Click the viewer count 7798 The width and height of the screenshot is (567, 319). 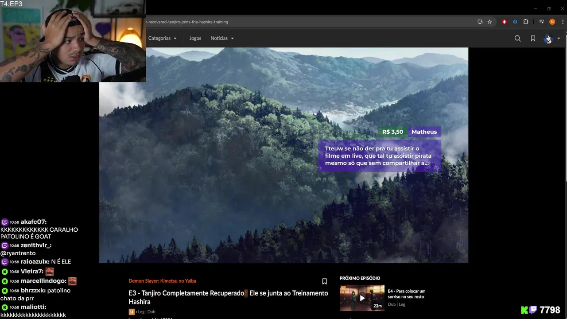[550, 310]
